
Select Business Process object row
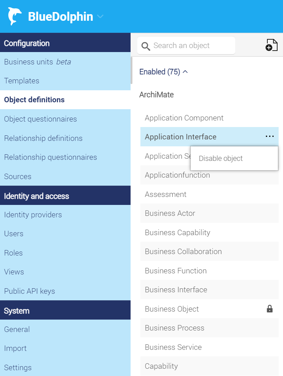pos(209,328)
